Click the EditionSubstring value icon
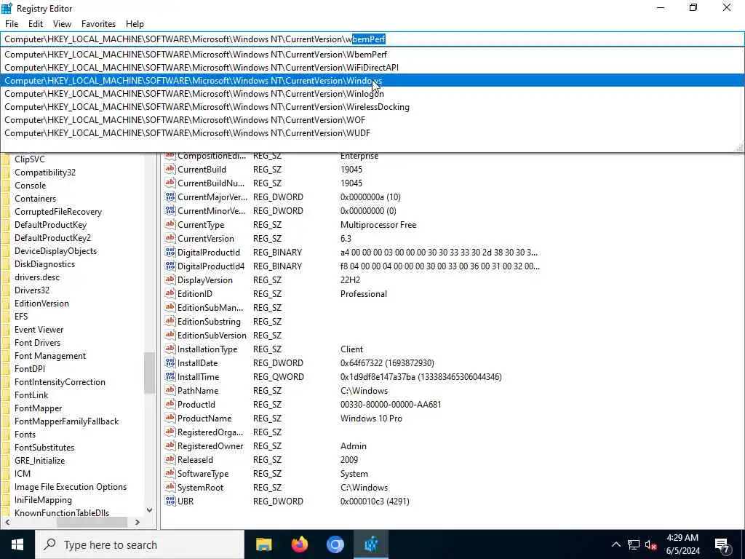Viewport: 745px width, 559px height. coord(170,321)
